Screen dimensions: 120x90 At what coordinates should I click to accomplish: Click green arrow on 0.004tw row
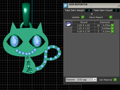113,28
